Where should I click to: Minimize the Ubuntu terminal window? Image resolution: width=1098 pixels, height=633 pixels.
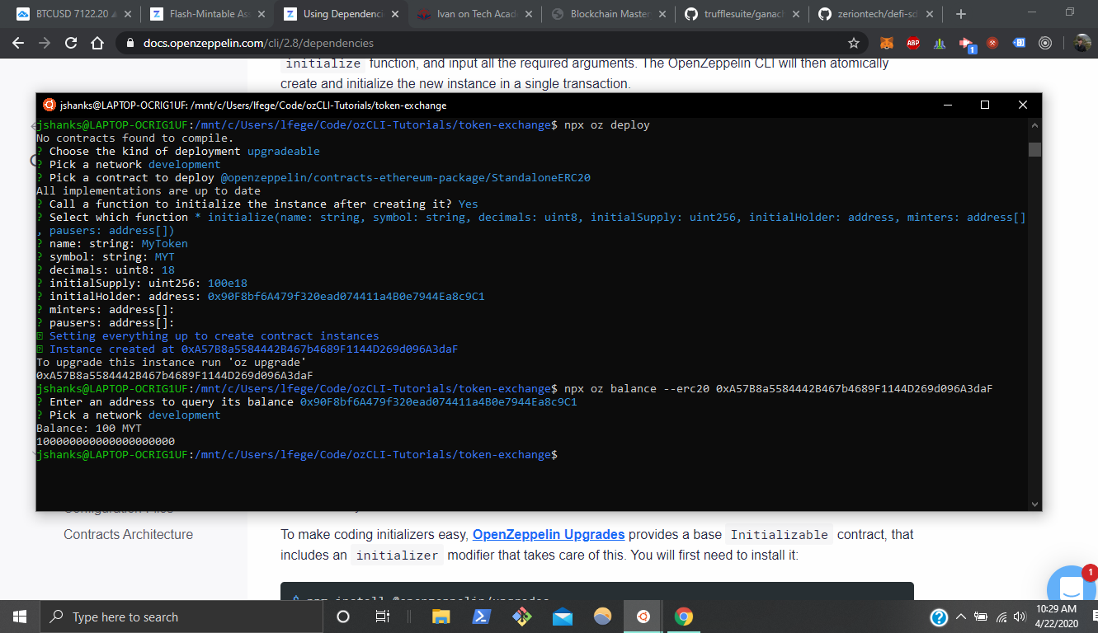(946, 105)
